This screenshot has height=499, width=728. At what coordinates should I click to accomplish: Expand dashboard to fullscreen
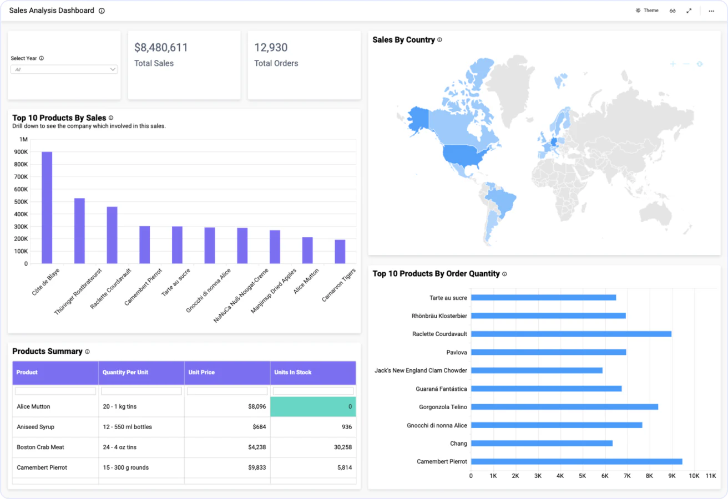689,11
